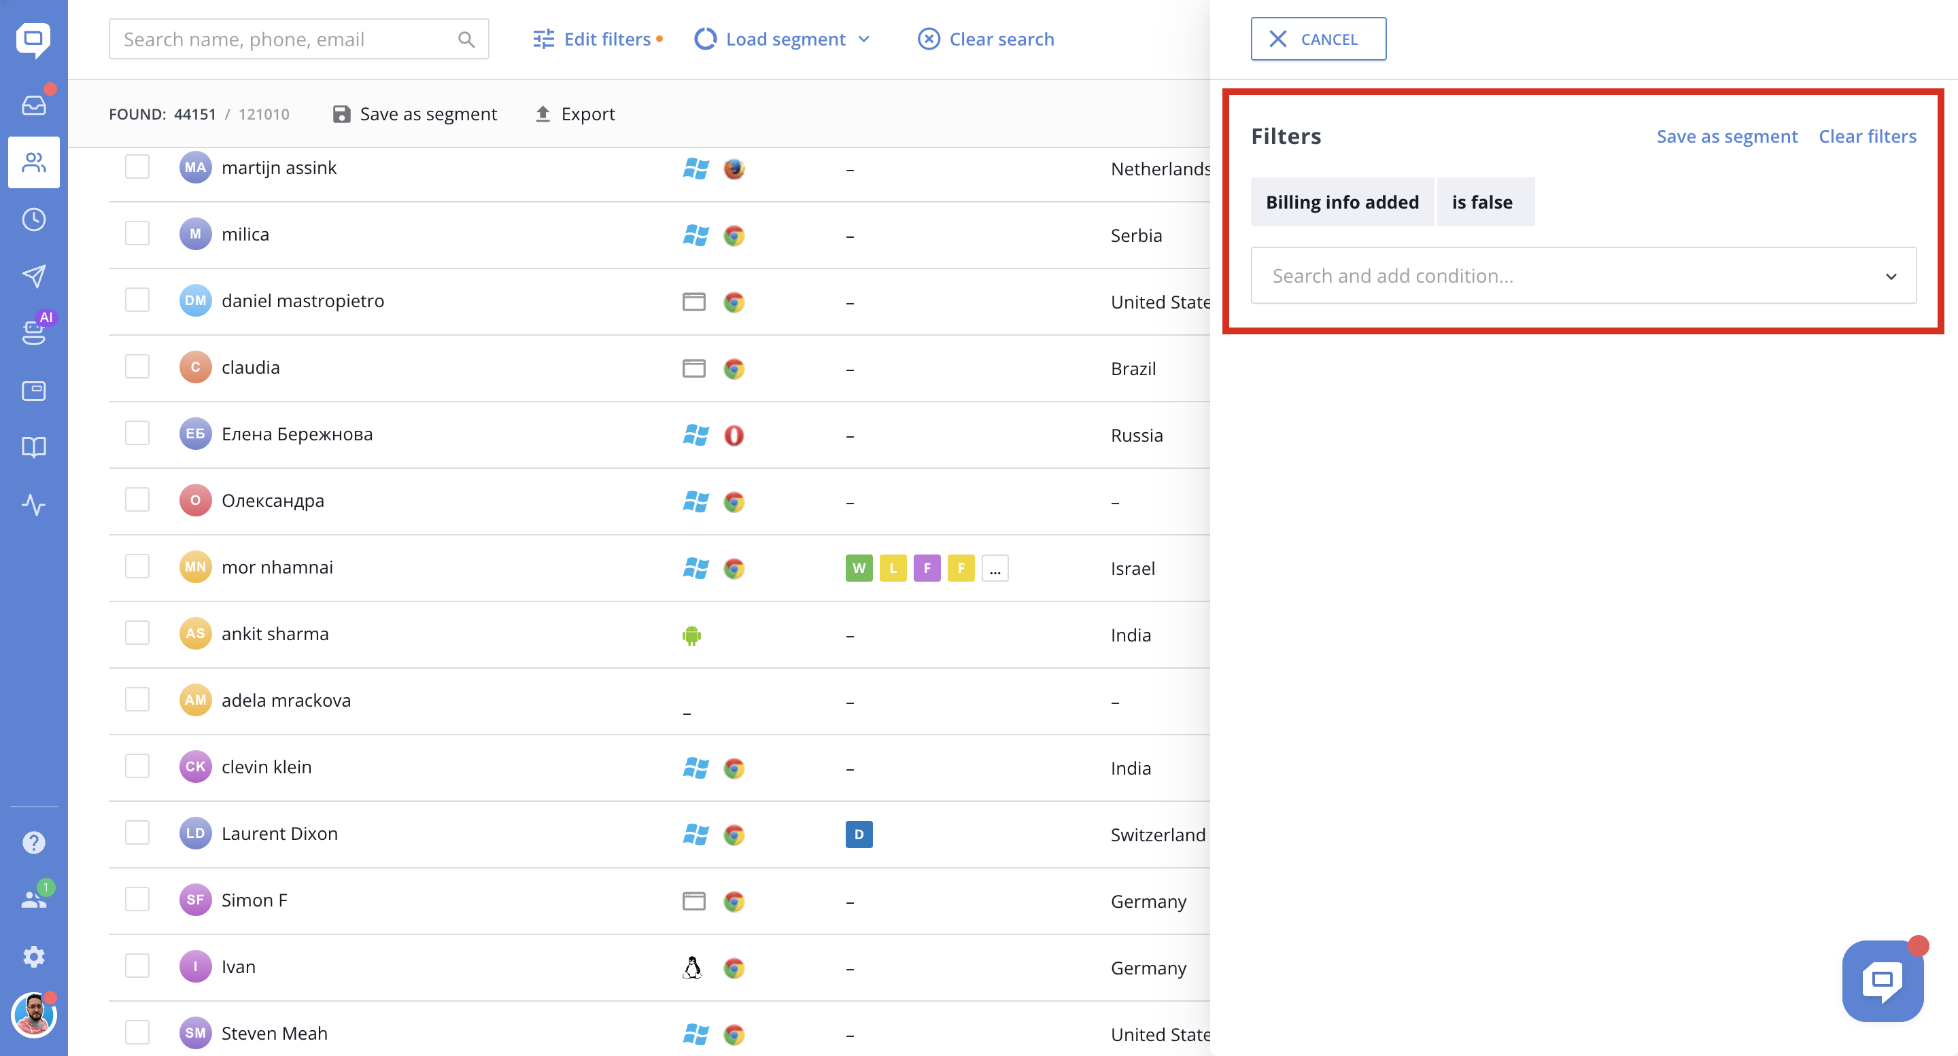Click the Clear filters link

1867,137
